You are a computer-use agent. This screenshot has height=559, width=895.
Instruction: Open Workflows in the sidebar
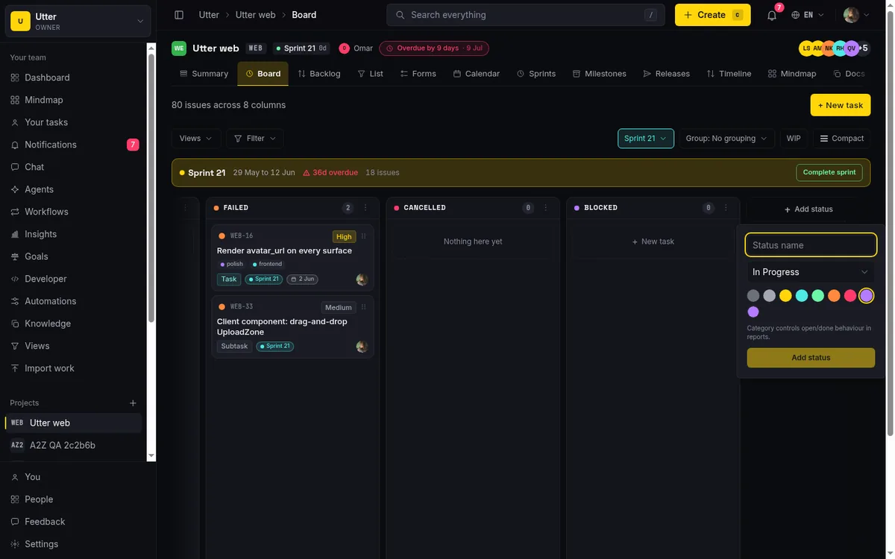click(x=75, y=212)
